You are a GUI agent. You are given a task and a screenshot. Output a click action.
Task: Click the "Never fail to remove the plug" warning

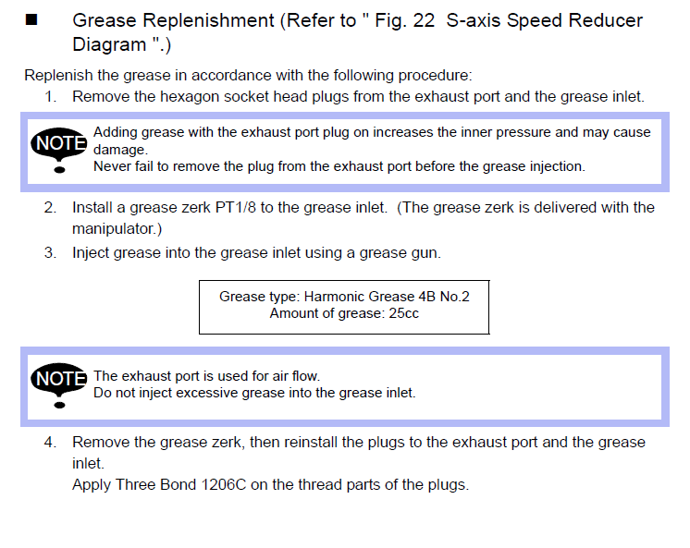pos(339,166)
